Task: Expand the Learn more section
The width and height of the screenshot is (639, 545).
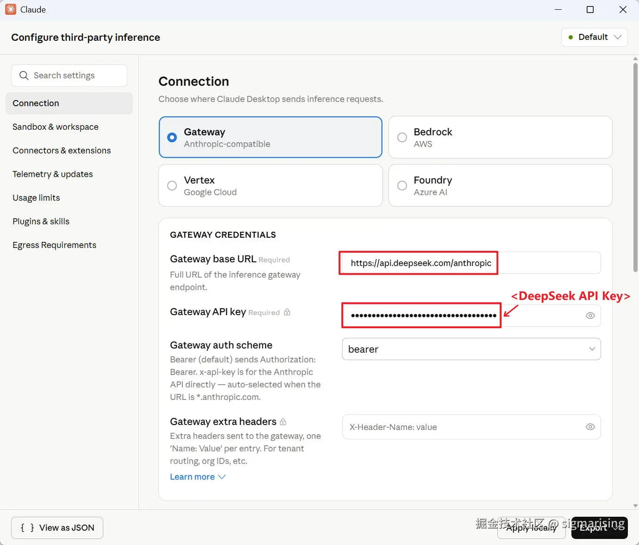Action: point(197,477)
